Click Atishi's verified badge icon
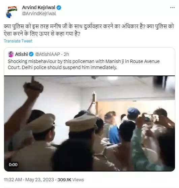Screen dimensions: 179x188 point(31,54)
